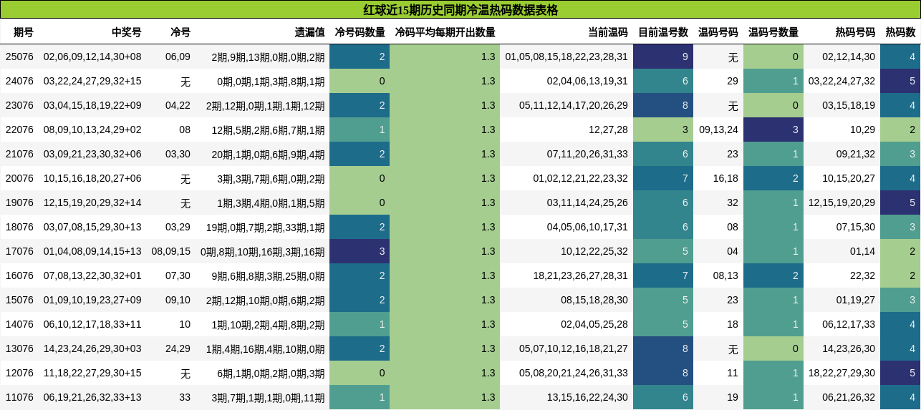Select the 温码号码 column header
The image size is (921, 410).
pos(718,32)
